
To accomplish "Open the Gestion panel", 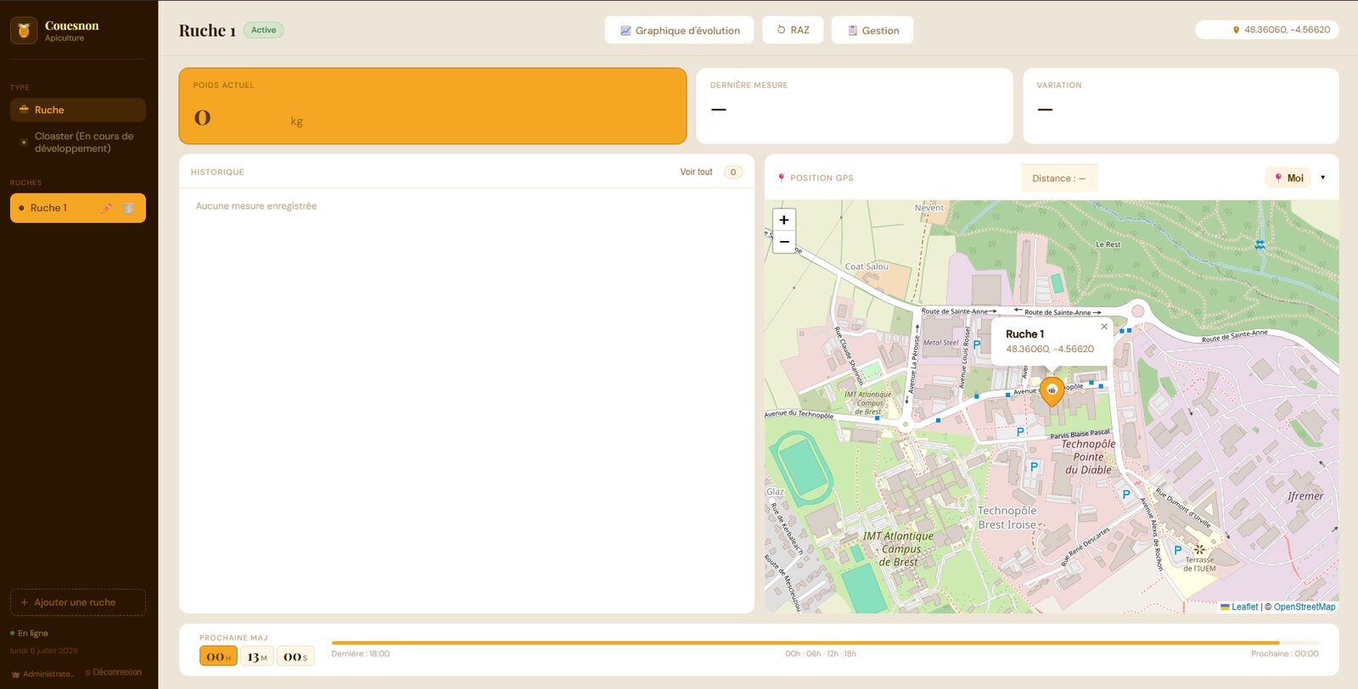I will 873,30.
